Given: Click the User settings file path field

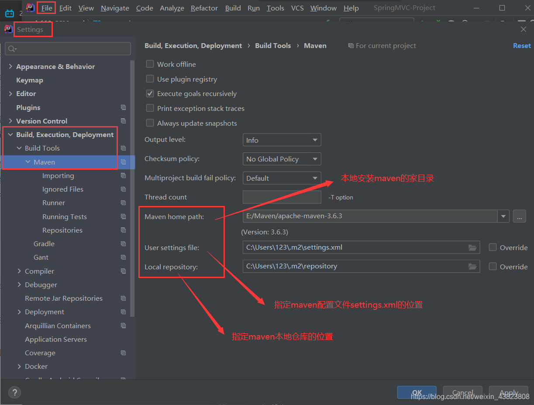Looking at the screenshot, I should click(x=361, y=247).
